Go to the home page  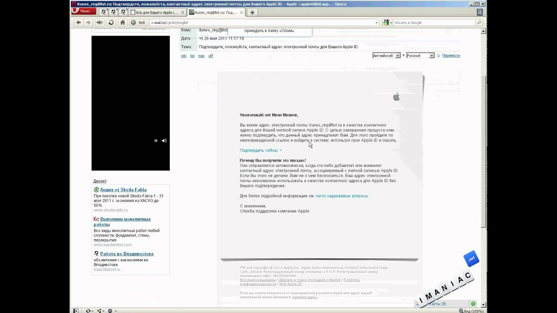(x=123, y=23)
